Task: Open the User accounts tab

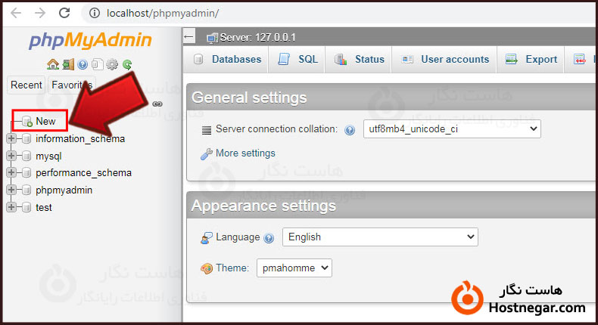Action: pos(445,59)
